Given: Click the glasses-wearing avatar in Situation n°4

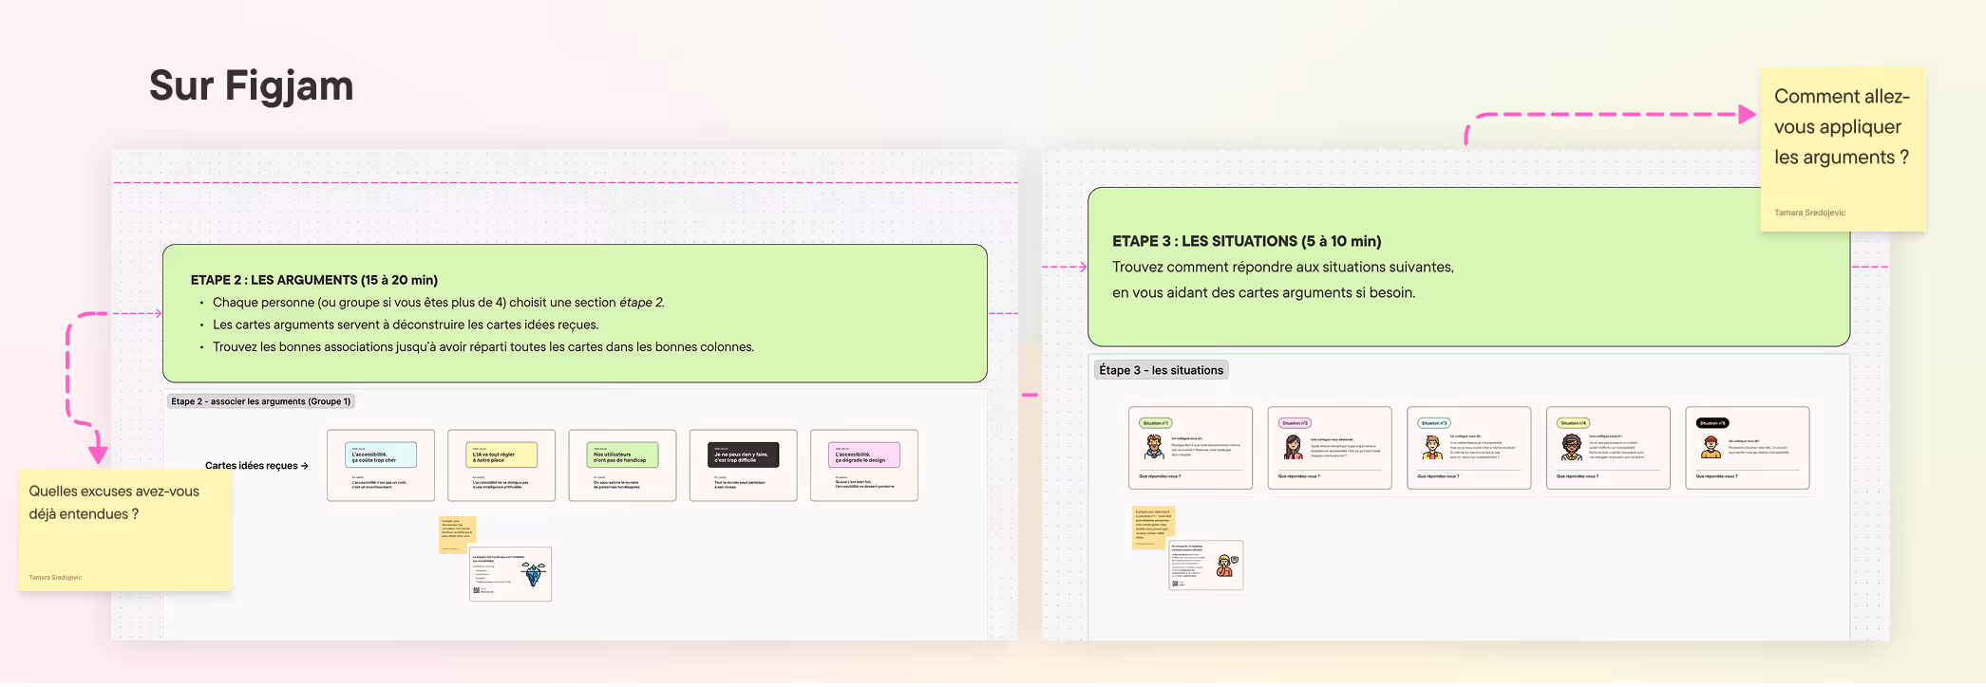Looking at the screenshot, I should (1572, 447).
